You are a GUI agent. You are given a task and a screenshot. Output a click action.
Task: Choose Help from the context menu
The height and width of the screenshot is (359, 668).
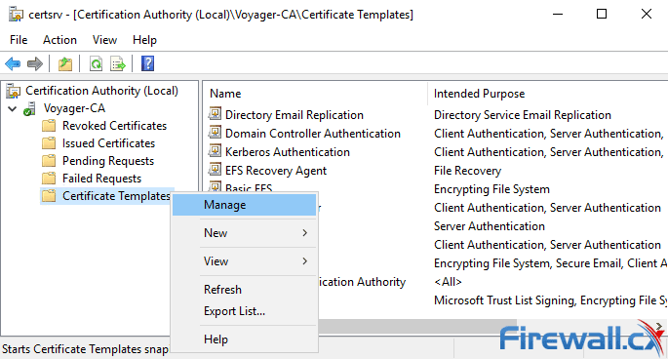point(245,339)
